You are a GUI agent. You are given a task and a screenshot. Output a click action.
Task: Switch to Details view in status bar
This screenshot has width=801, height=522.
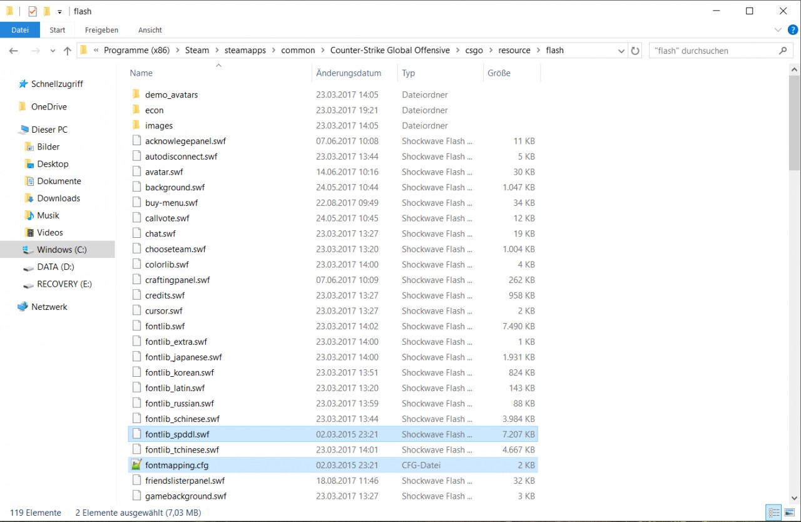(x=775, y=513)
